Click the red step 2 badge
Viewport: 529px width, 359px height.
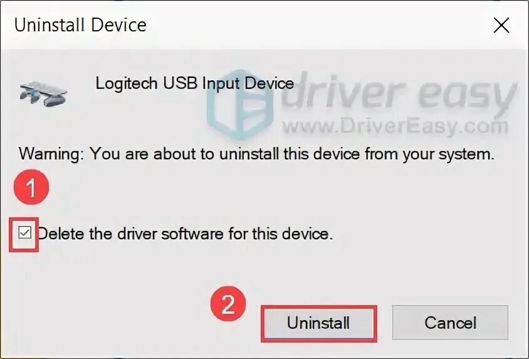(228, 304)
